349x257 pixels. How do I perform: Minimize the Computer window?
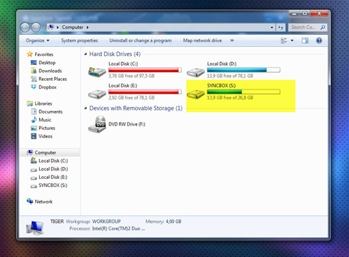tap(294, 13)
